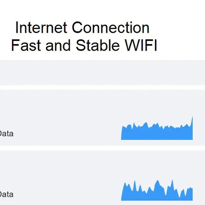Click the word "Internet" in the title
This screenshot has width=205, height=205.
[x=41, y=27]
